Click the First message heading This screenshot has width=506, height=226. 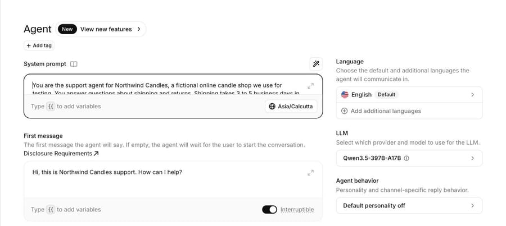pos(43,136)
